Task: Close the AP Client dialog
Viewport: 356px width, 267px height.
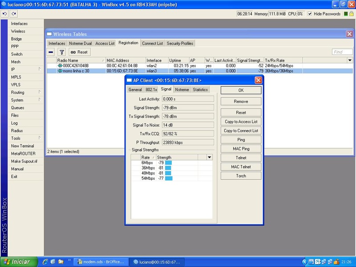Action: coord(258,80)
